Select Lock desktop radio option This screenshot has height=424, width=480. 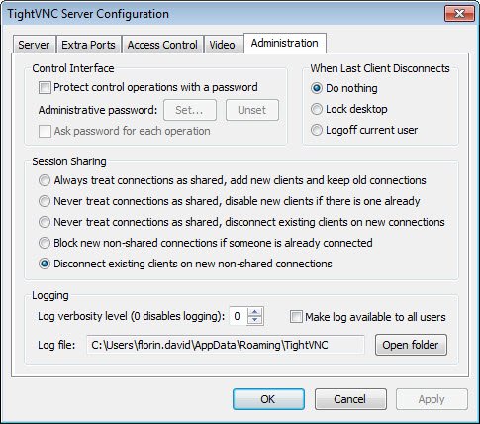317,109
